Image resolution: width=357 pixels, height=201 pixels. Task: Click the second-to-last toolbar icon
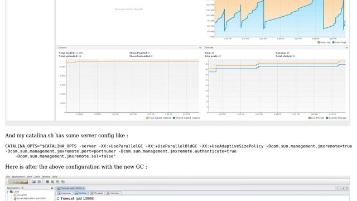tap(58, 181)
